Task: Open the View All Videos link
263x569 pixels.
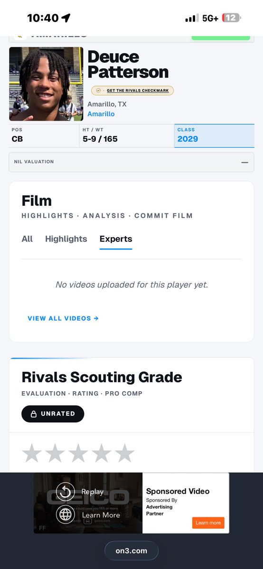Action: tap(63, 319)
